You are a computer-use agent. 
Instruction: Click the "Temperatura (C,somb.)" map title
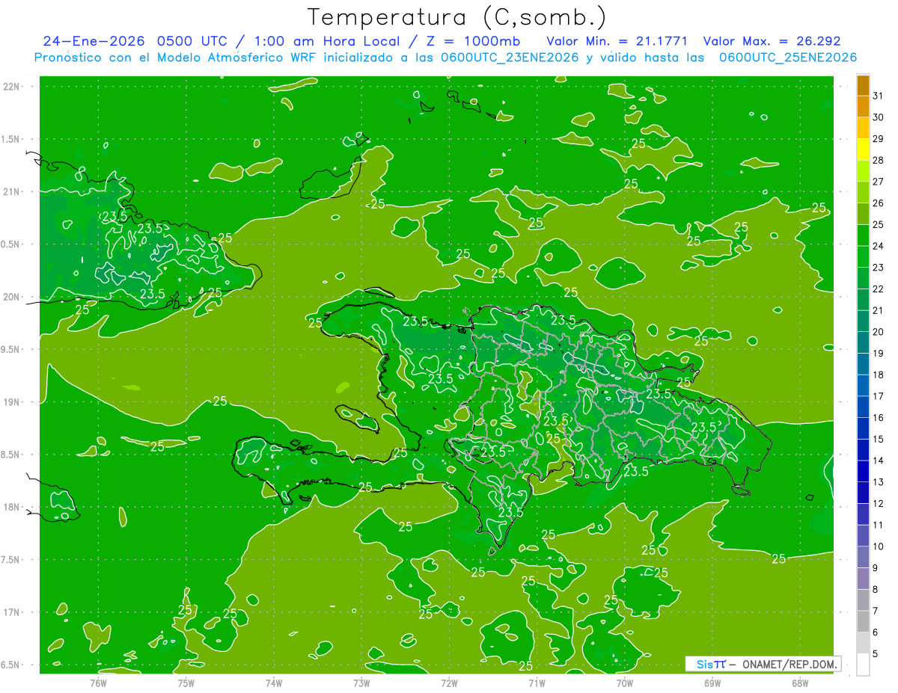pos(456,18)
